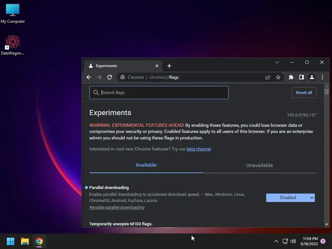Open File Explorer from the taskbar

[25, 241]
